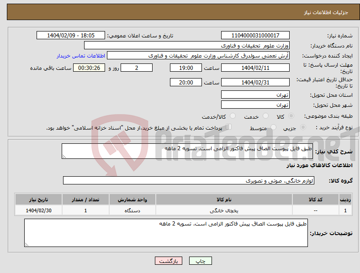Viewport: 360px width, 273px height.
Task: Select the کالا/خدمت radio button
Action: click(x=233, y=116)
